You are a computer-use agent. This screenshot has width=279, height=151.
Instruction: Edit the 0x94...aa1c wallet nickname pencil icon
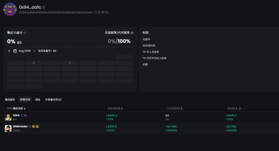(43, 7)
